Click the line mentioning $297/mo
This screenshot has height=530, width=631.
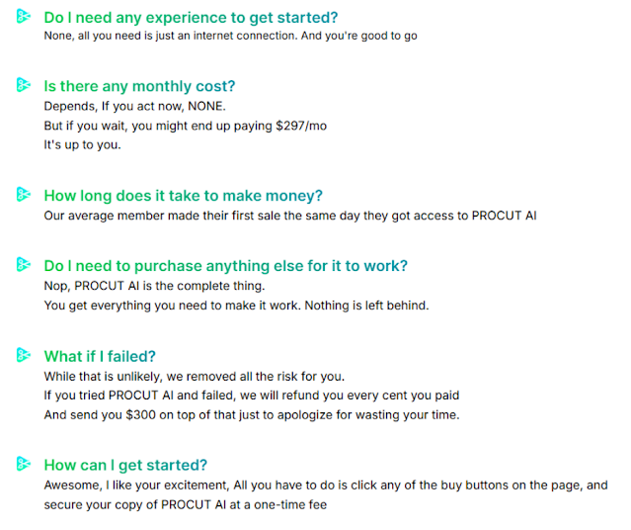[185, 126]
